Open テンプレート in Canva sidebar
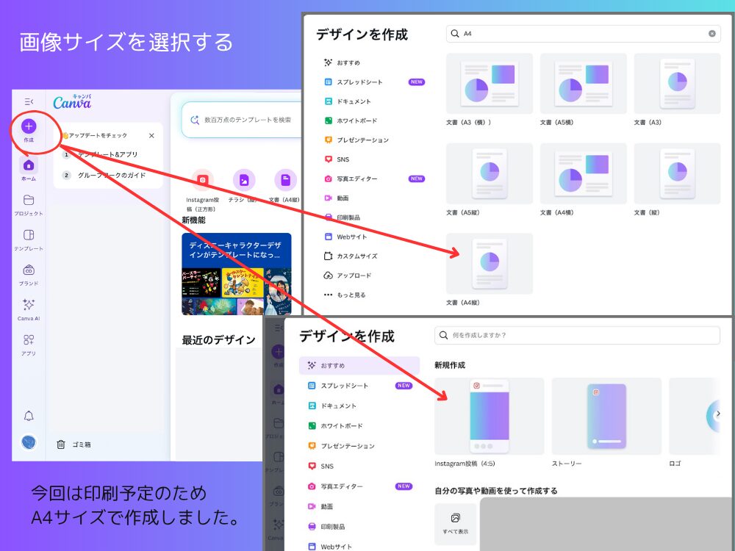The height and width of the screenshot is (551, 735). 29,240
